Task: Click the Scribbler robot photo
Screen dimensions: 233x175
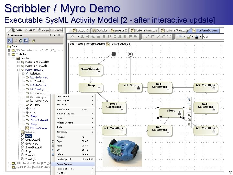Action: [x=122, y=152]
